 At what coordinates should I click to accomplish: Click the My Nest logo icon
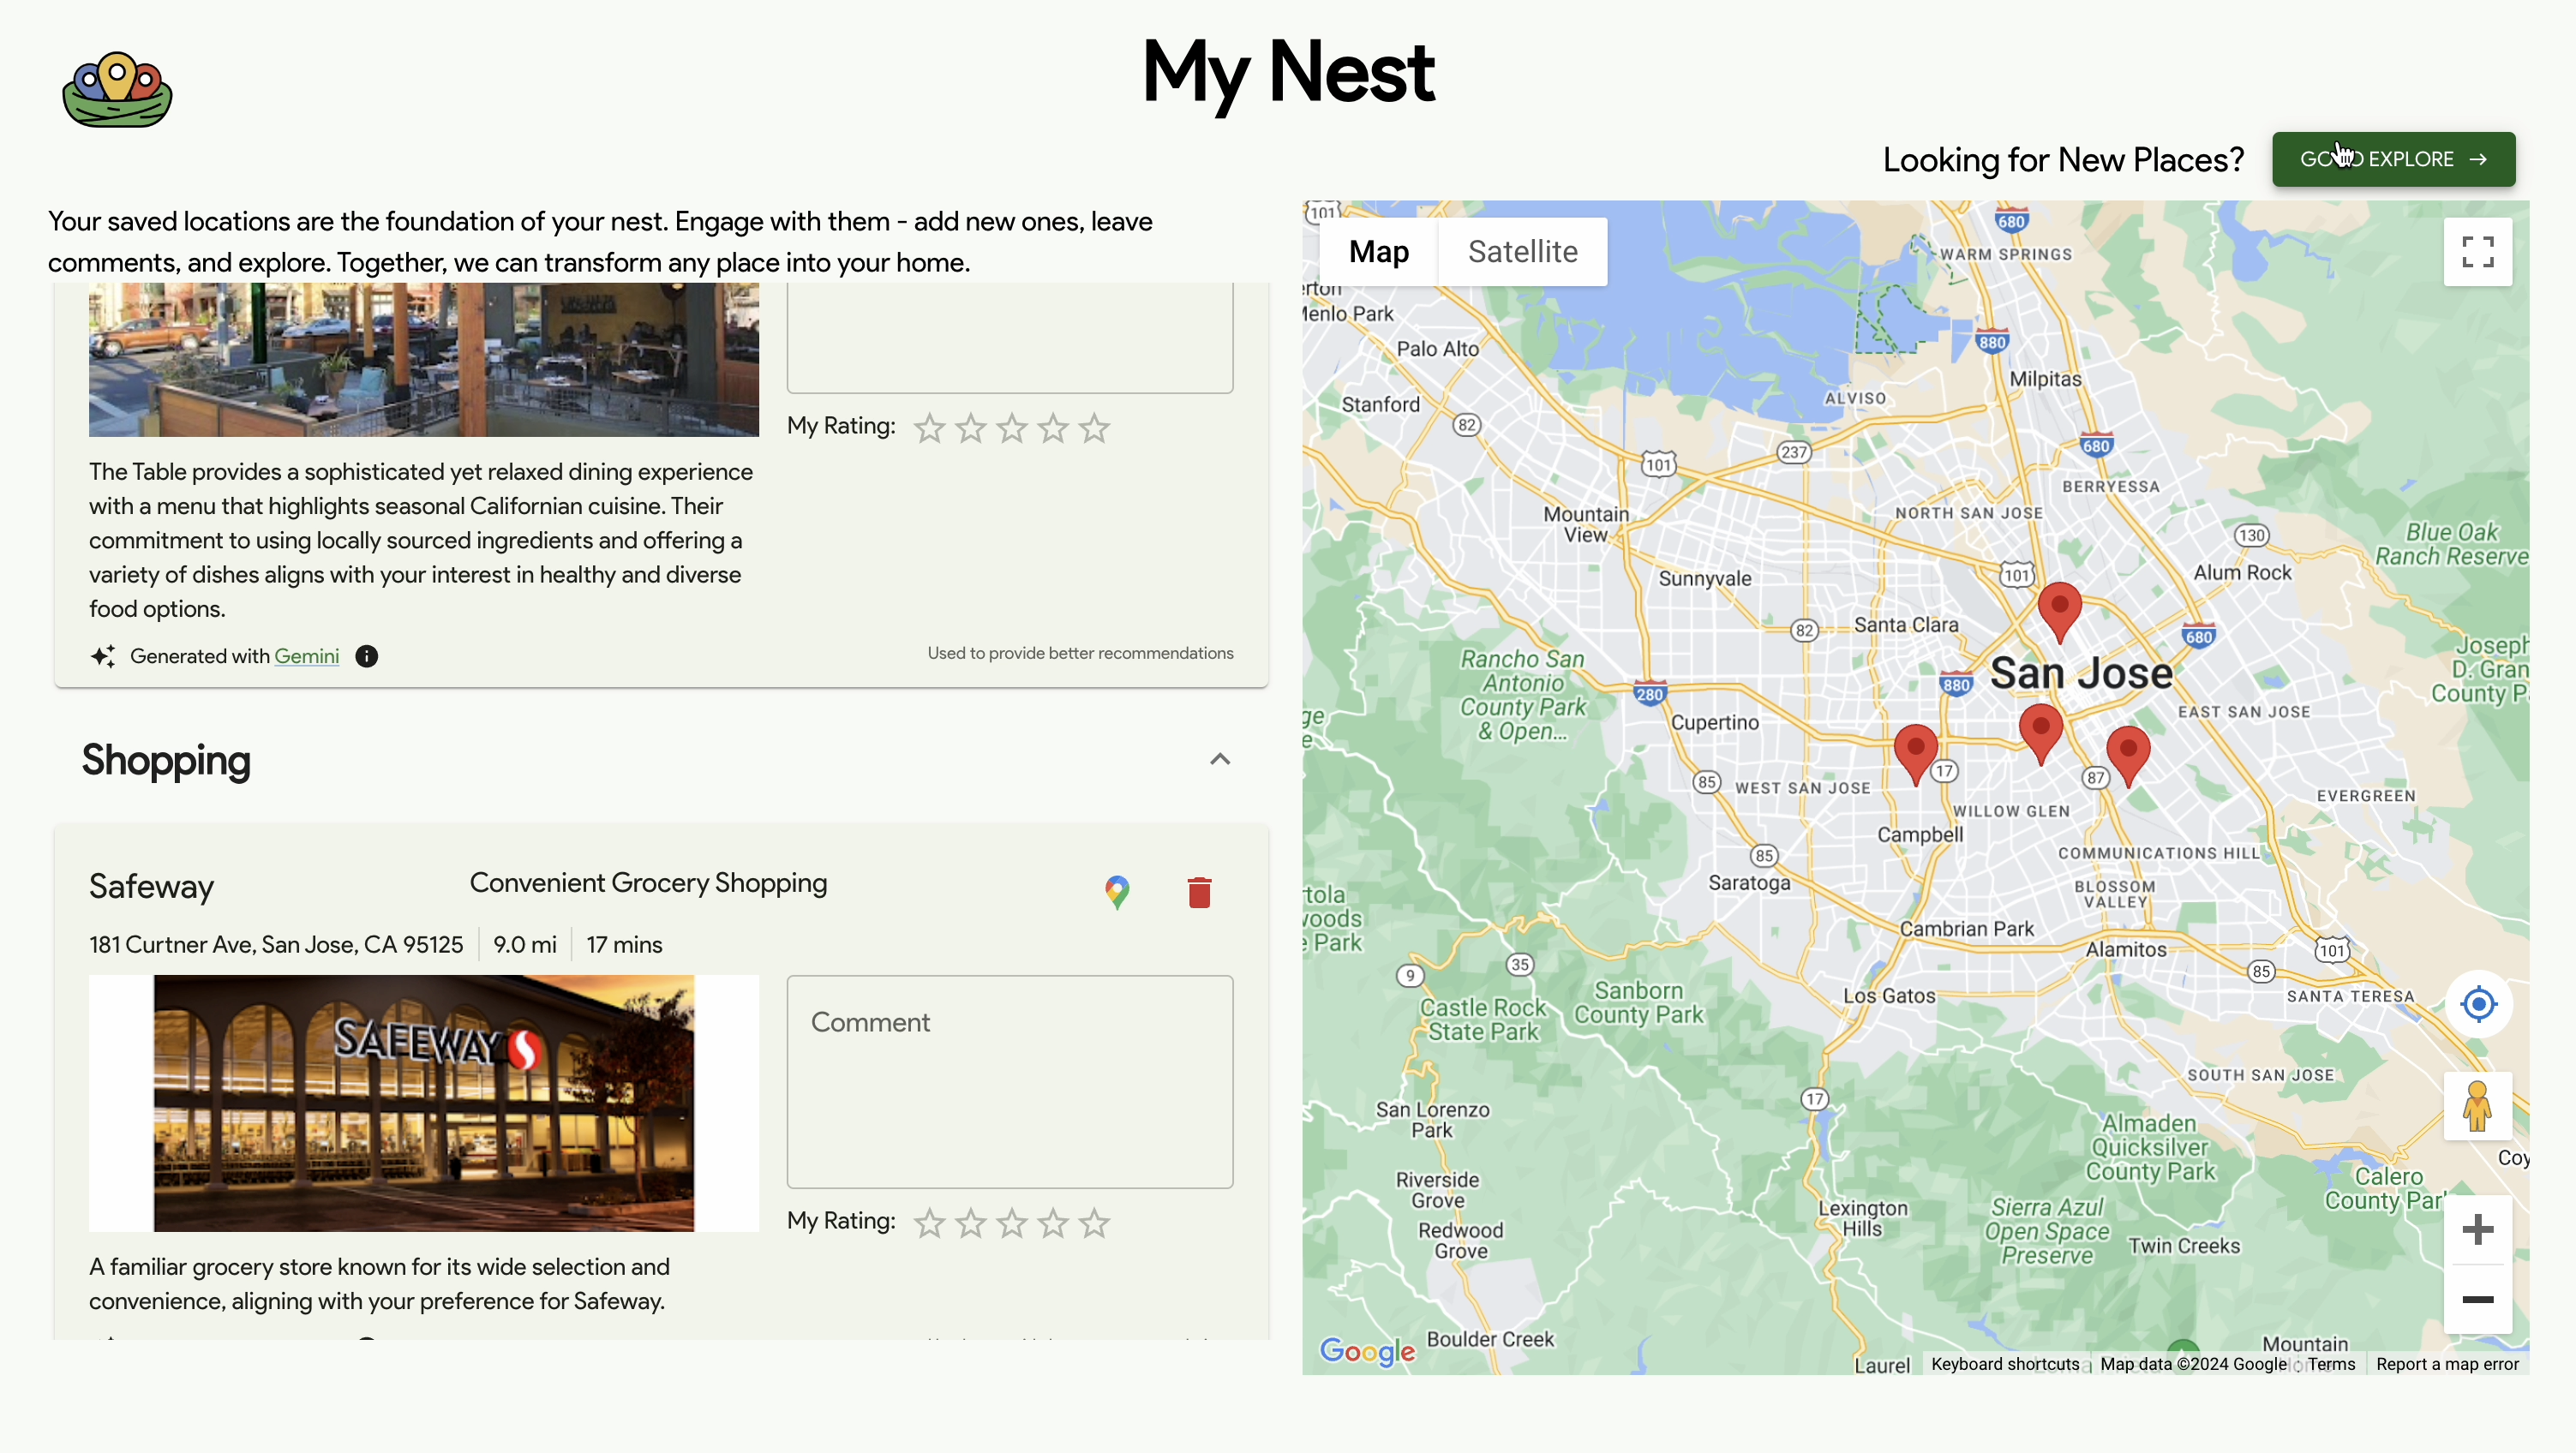pos(117,90)
